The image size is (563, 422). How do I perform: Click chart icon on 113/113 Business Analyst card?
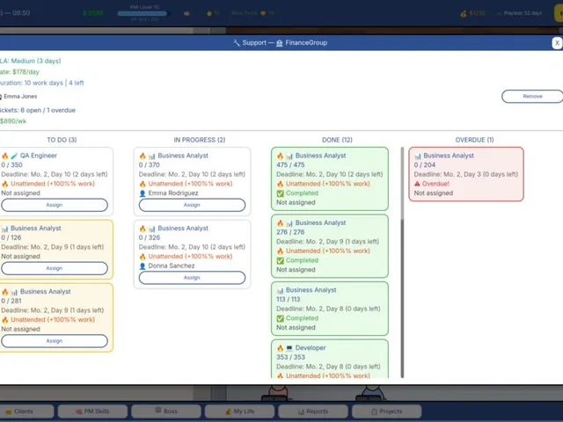(280, 290)
